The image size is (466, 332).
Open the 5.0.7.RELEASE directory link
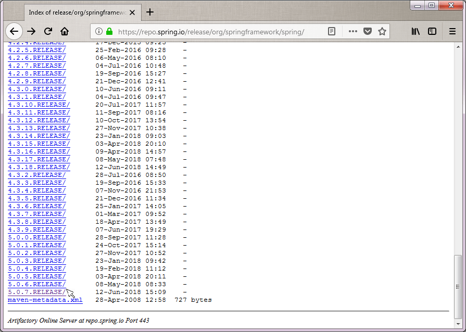click(x=36, y=292)
